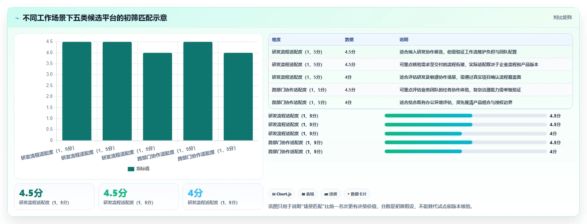This screenshot has height=224, width=587.
Task: Open the 4分 data card
Action: [x=223, y=197]
